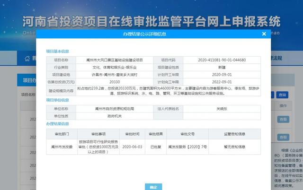303x190 pixels.
Task: Click legal representative name cell
Action: tap(222, 109)
